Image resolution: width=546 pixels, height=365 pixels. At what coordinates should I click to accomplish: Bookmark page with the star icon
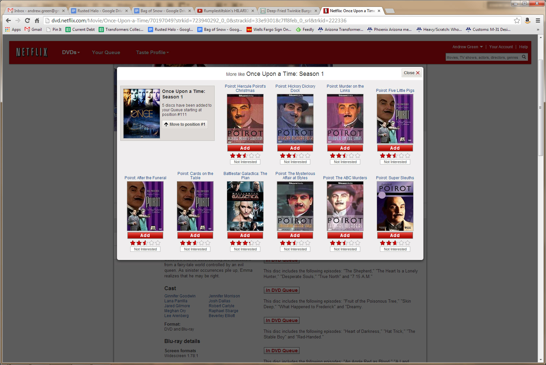[x=517, y=20]
